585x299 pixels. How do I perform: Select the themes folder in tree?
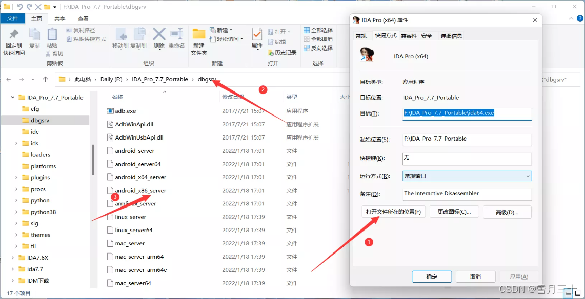coord(41,235)
